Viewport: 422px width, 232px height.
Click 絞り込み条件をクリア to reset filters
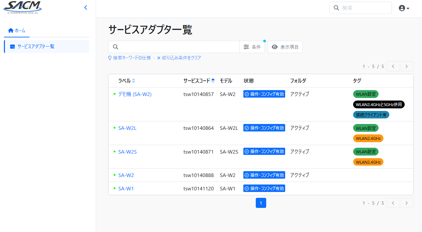[x=179, y=58]
